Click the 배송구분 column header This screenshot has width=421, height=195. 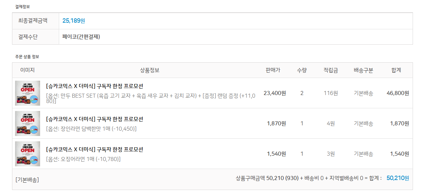tap(363, 70)
